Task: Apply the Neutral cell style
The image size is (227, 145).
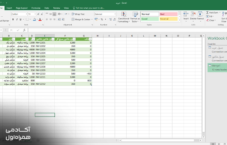Action: [x=168, y=19]
